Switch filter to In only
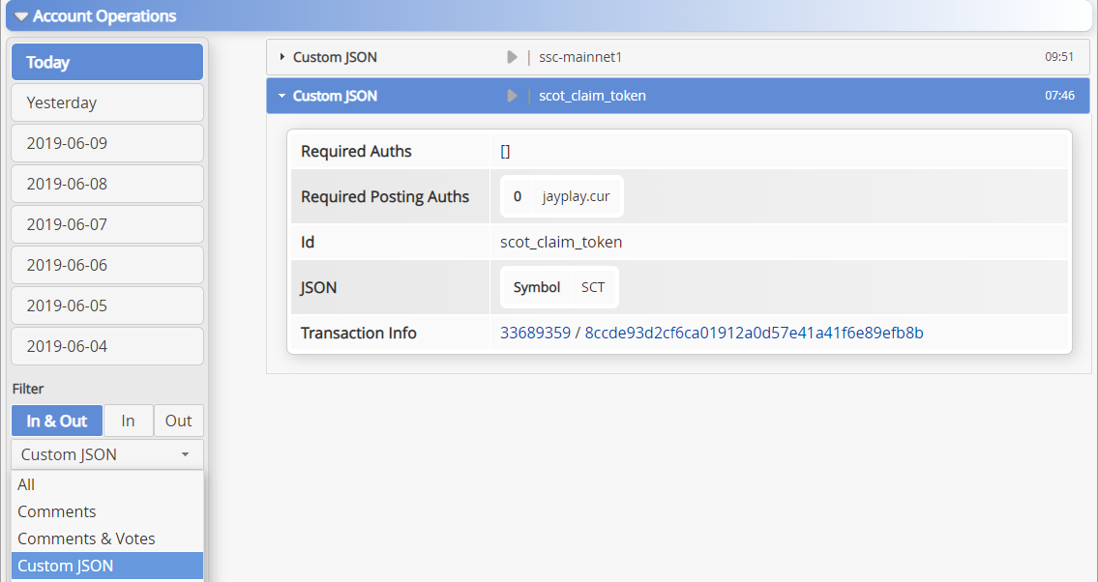 pyautogui.click(x=128, y=421)
